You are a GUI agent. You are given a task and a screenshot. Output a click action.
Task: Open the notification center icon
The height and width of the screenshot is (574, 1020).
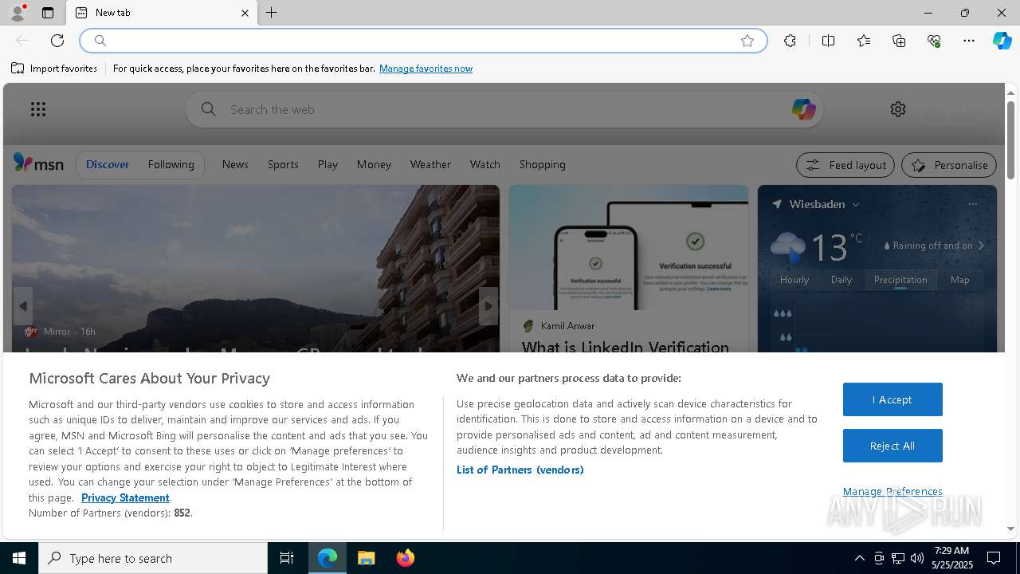coord(994,558)
